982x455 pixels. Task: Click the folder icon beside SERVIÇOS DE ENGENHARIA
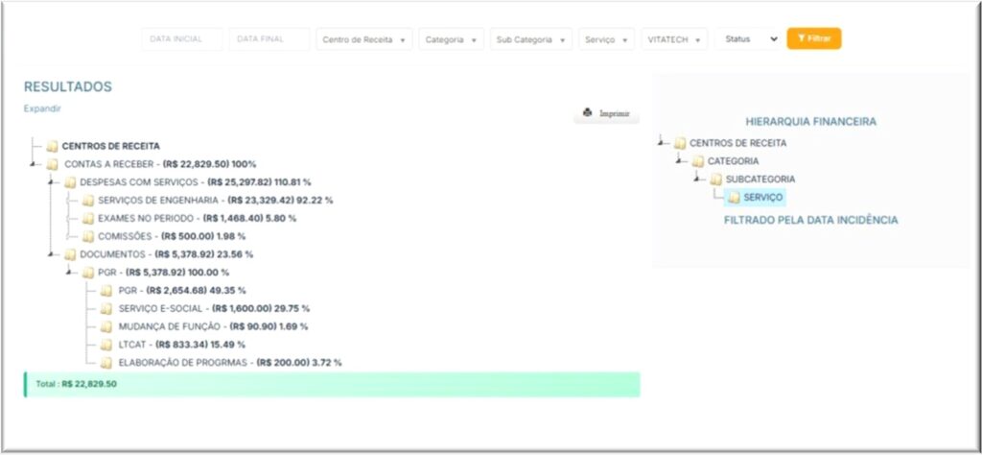coord(87,201)
